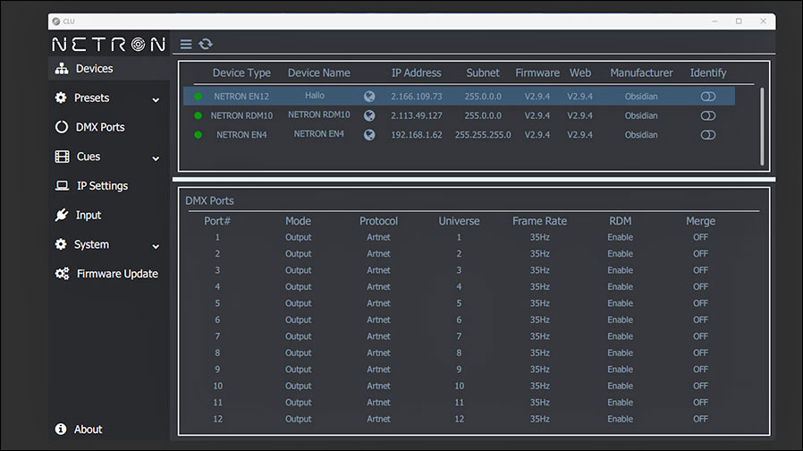Expand the Cues submenu arrow
Viewport: 803px width, 451px height.
click(156, 158)
